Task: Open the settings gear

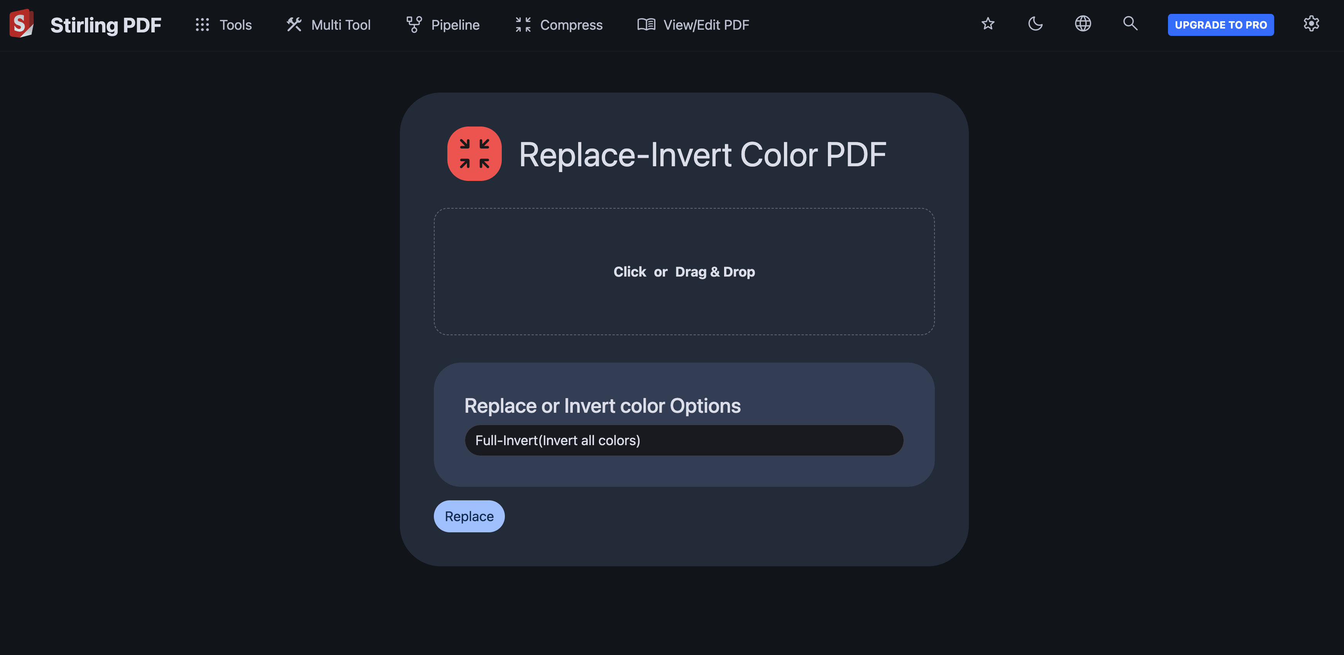Action: tap(1312, 24)
